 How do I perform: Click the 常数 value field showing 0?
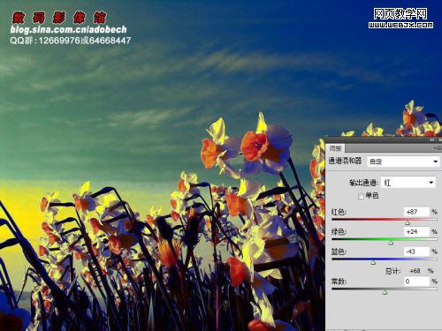[x=416, y=282]
